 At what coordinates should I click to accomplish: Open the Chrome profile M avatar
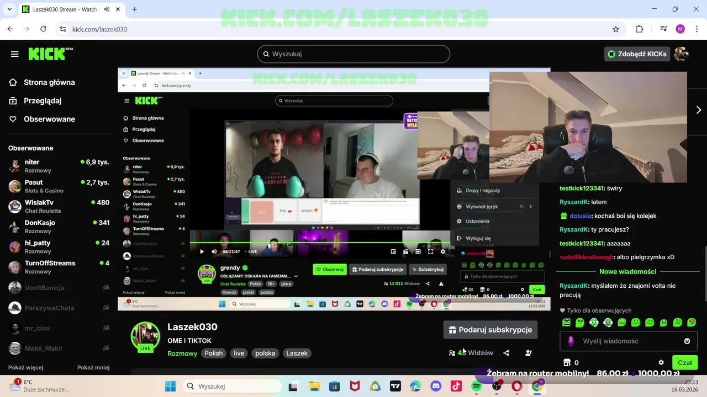tap(680, 29)
